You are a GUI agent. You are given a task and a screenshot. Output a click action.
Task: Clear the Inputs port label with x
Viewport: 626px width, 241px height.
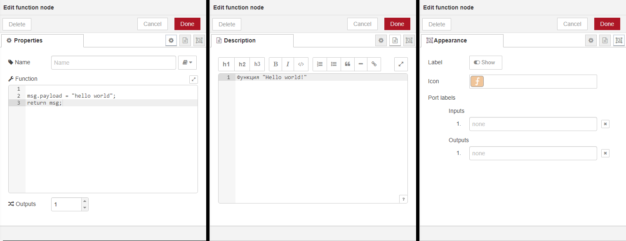pyautogui.click(x=605, y=124)
